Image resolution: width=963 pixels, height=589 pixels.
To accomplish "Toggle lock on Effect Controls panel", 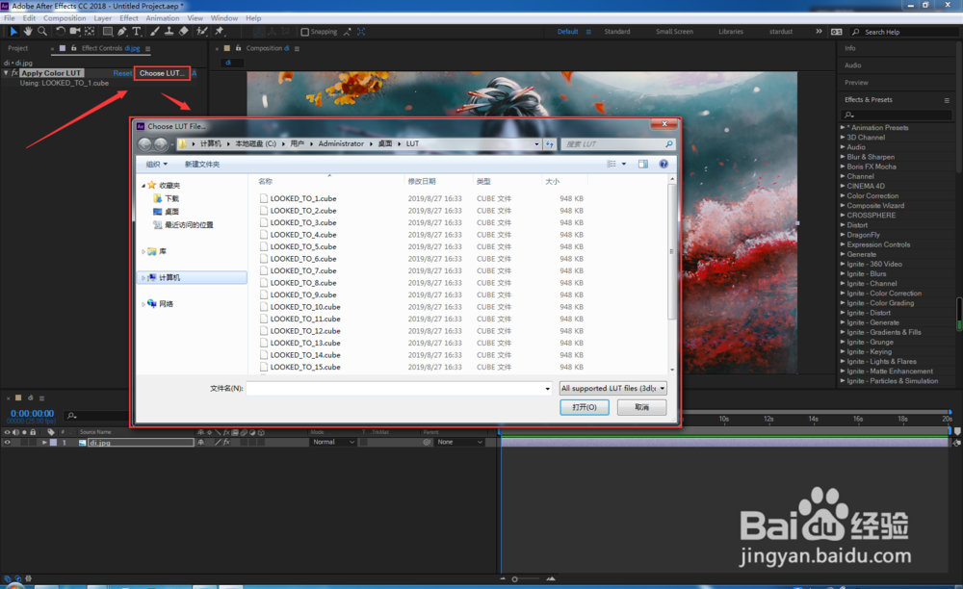I will (x=74, y=48).
